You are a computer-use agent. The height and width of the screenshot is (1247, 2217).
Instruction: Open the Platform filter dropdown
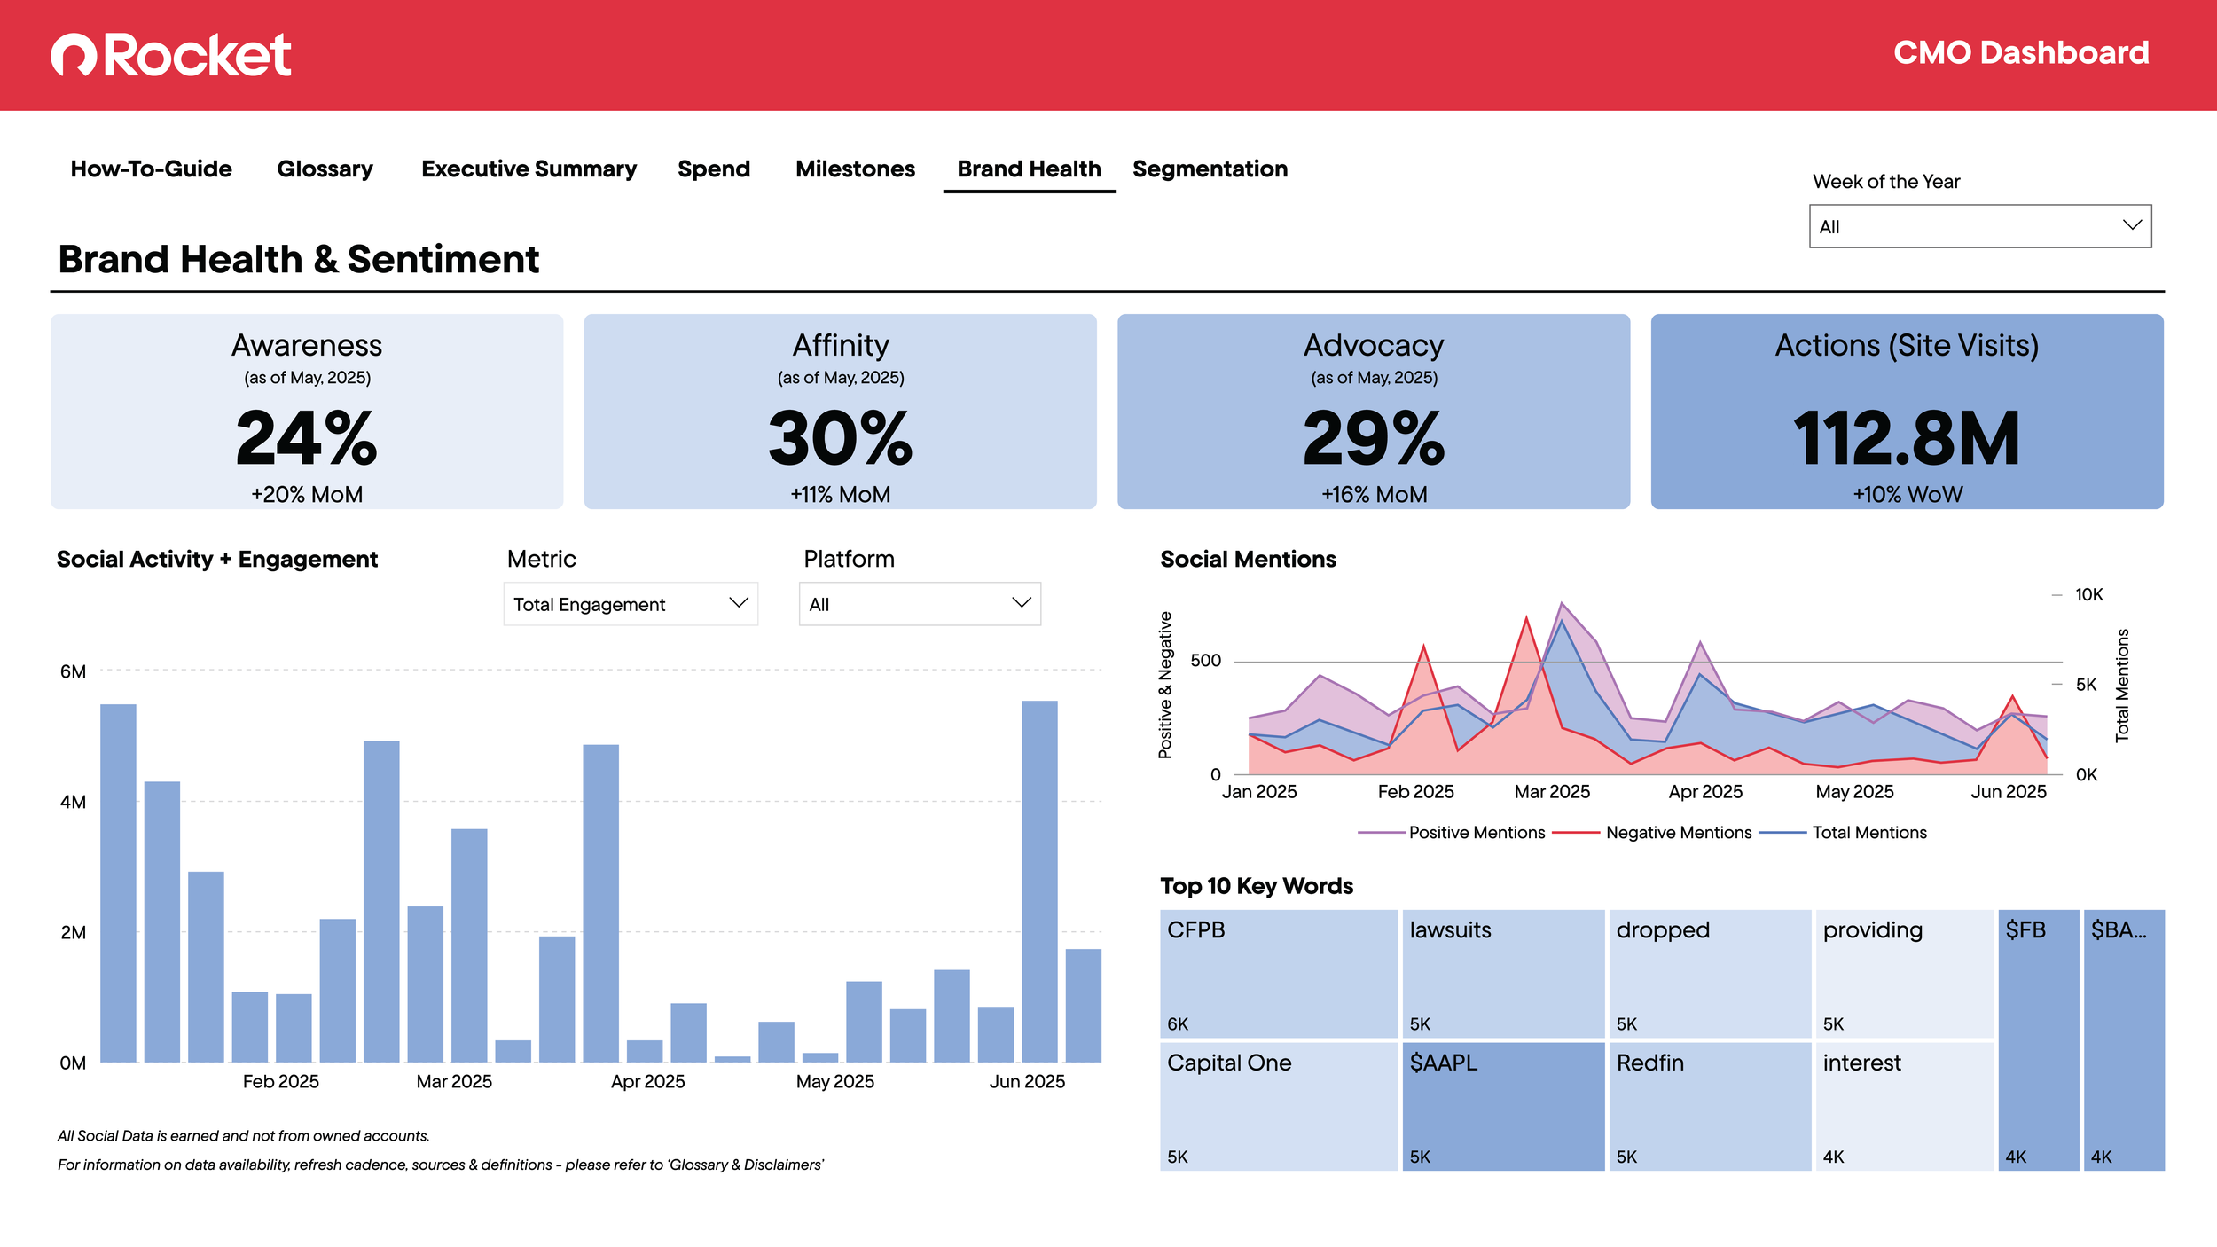coord(919,604)
